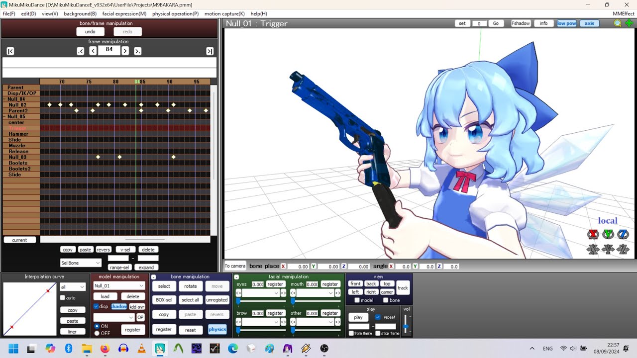Click the play button

pyautogui.click(x=358, y=317)
